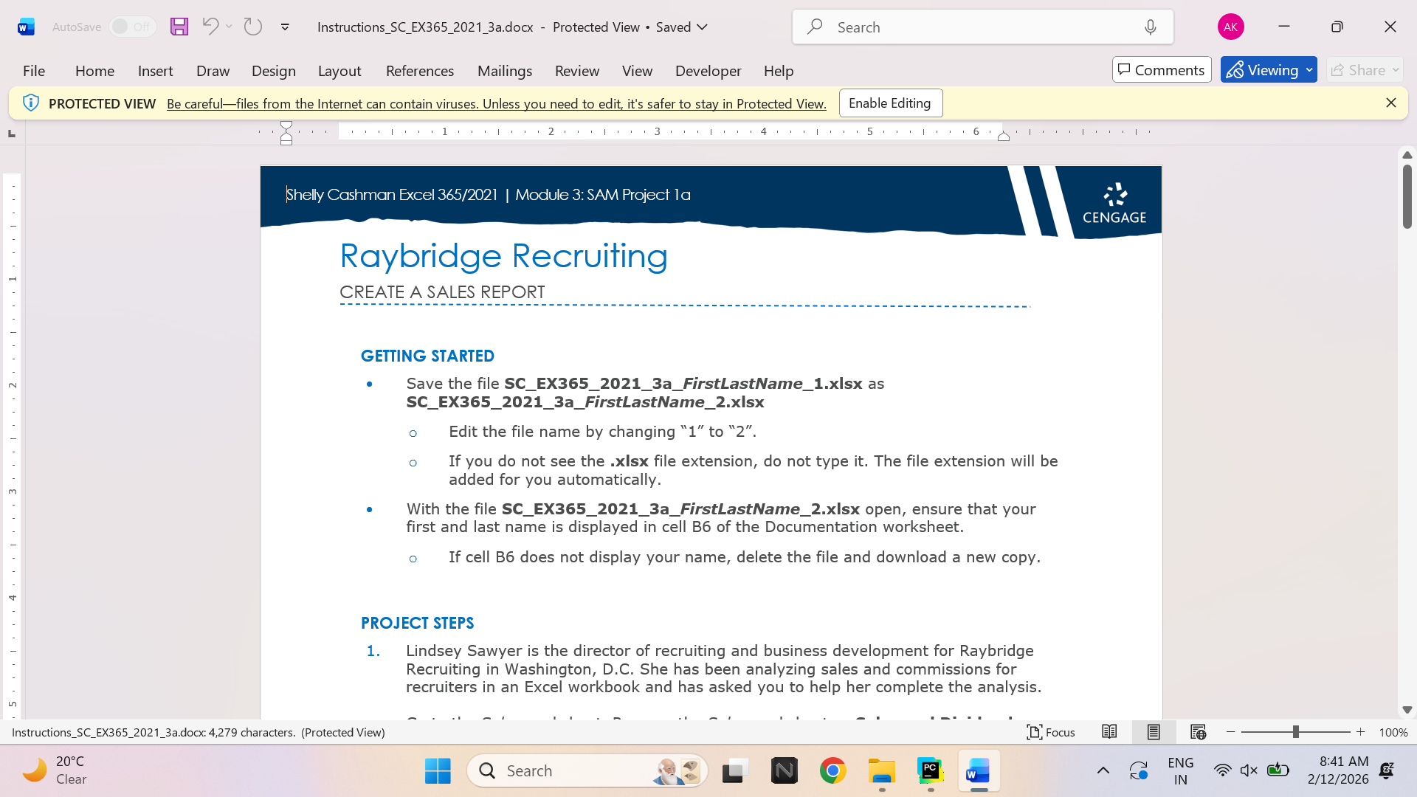Click the Enable Editing button
This screenshot has height=797, width=1417.
(890, 103)
